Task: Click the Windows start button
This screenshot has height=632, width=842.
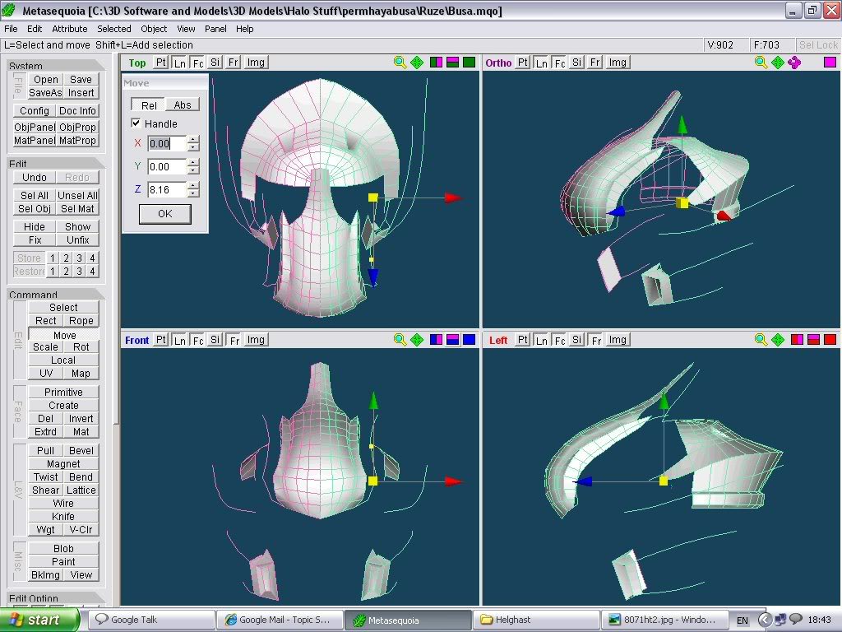Action: (x=39, y=620)
